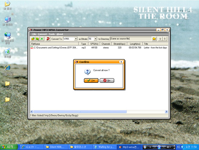Click the search folder toolbar icon
The width and height of the screenshot is (199, 150).
37,39
